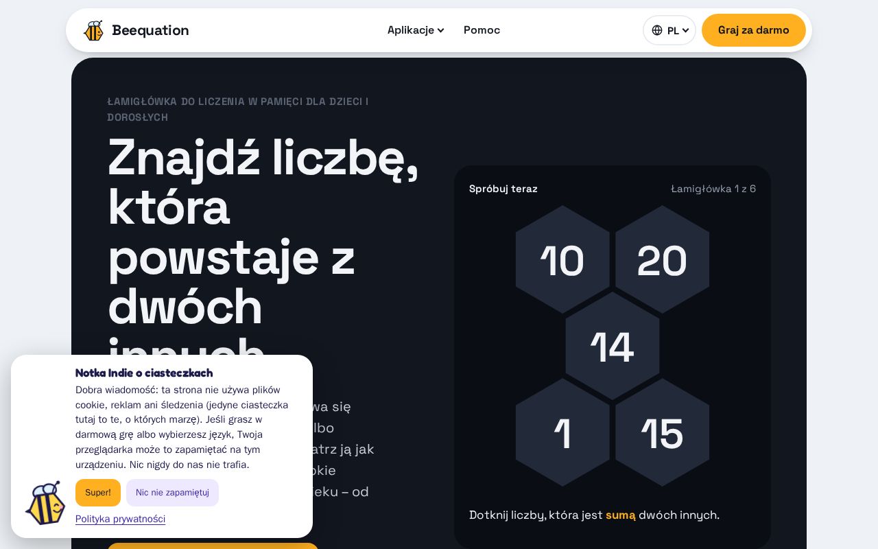
Task: Select the hexagon with number 20
Action: (x=662, y=260)
